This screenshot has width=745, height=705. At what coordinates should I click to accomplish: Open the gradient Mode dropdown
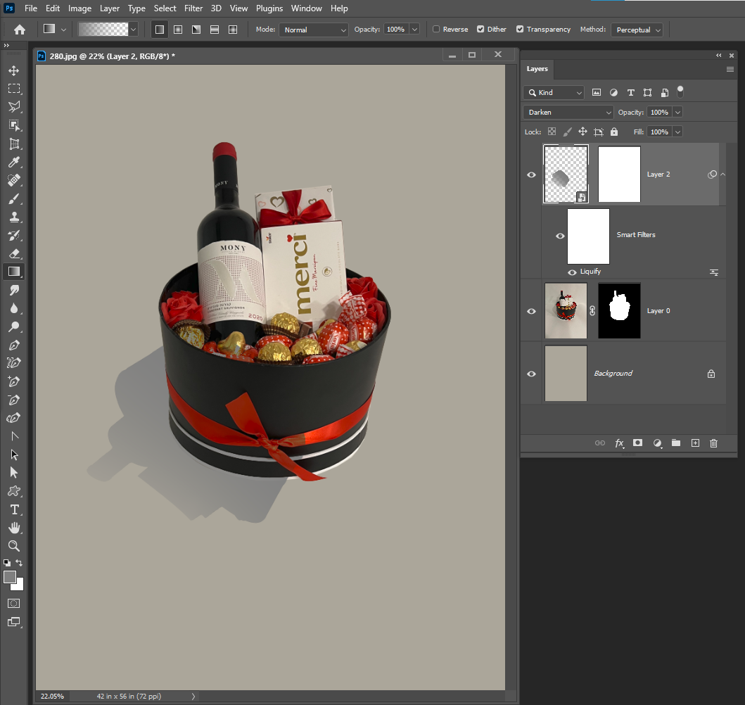point(313,30)
